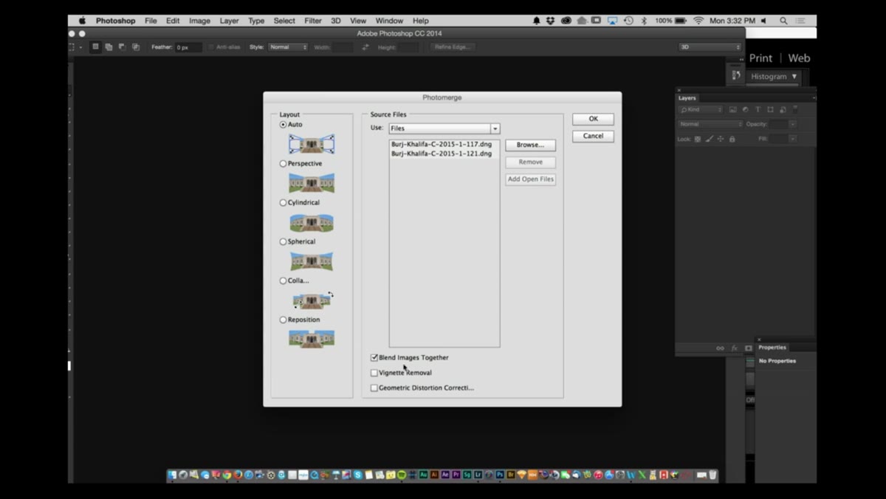Click the Auto layout thumbnail preview

[x=312, y=144]
